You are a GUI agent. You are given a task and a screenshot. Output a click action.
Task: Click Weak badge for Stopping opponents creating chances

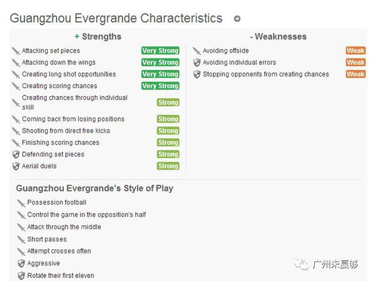[x=356, y=74]
